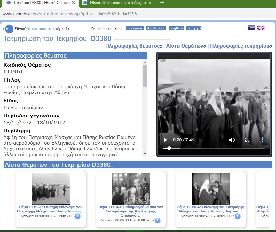
Task: Decrease font size with minus icon
Action: click(x=121, y=28)
